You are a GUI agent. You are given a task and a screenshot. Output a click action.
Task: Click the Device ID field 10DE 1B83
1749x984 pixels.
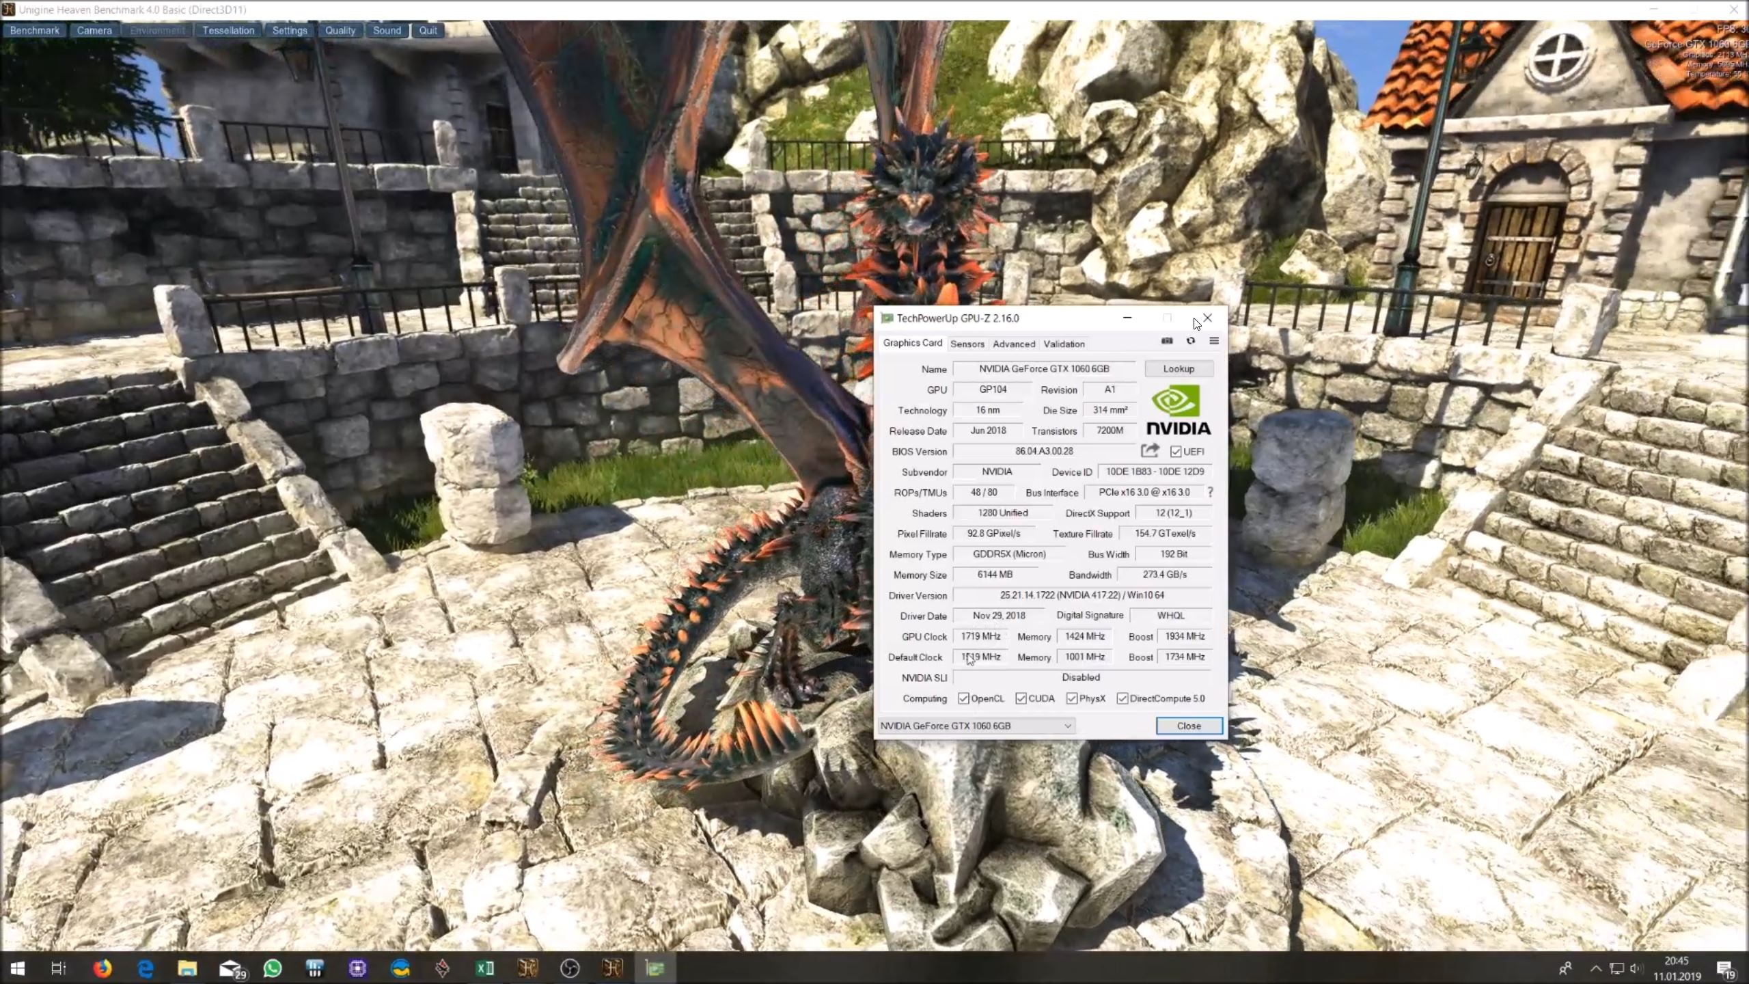point(1155,471)
